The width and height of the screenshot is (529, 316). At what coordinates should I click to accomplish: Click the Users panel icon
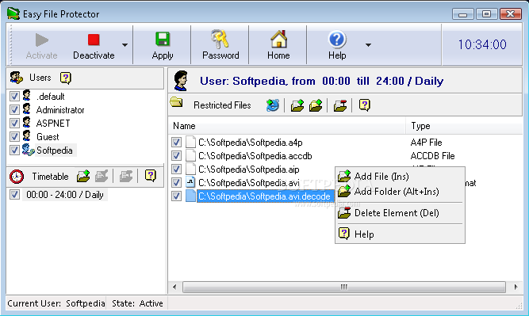[x=16, y=78]
